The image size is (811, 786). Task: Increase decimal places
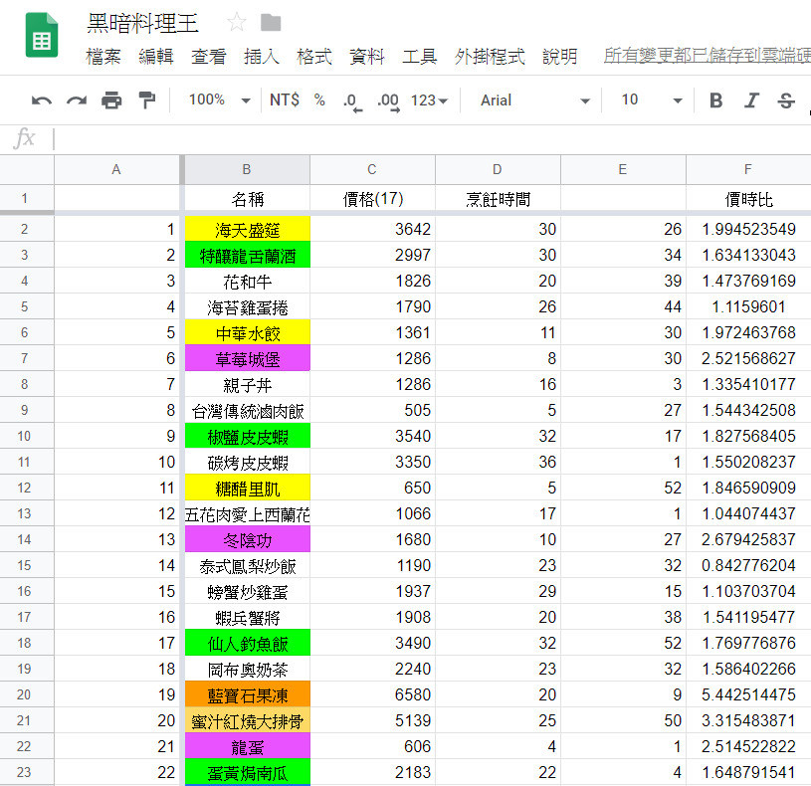[388, 101]
